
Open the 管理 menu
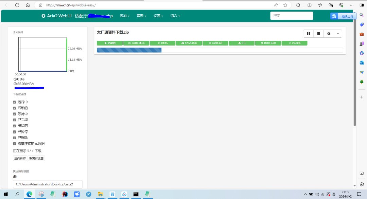[141, 16]
